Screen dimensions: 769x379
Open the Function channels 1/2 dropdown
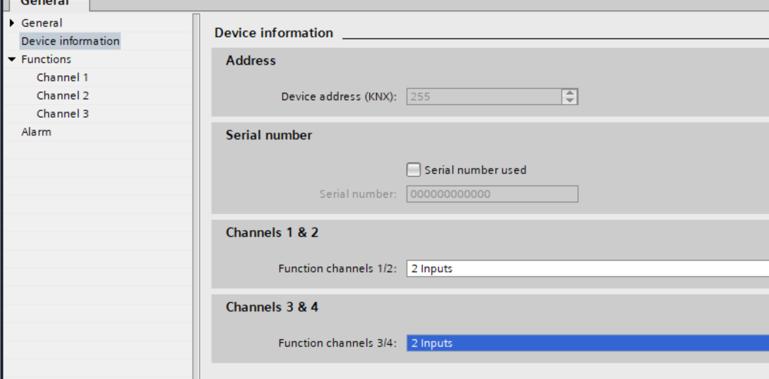click(x=587, y=269)
